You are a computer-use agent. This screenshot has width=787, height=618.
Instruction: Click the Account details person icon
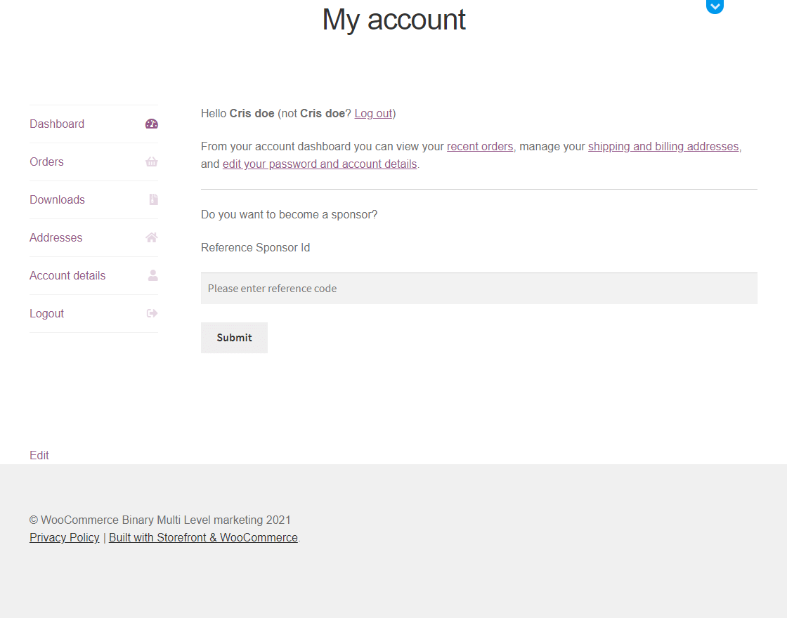pyautogui.click(x=152, y=276)
